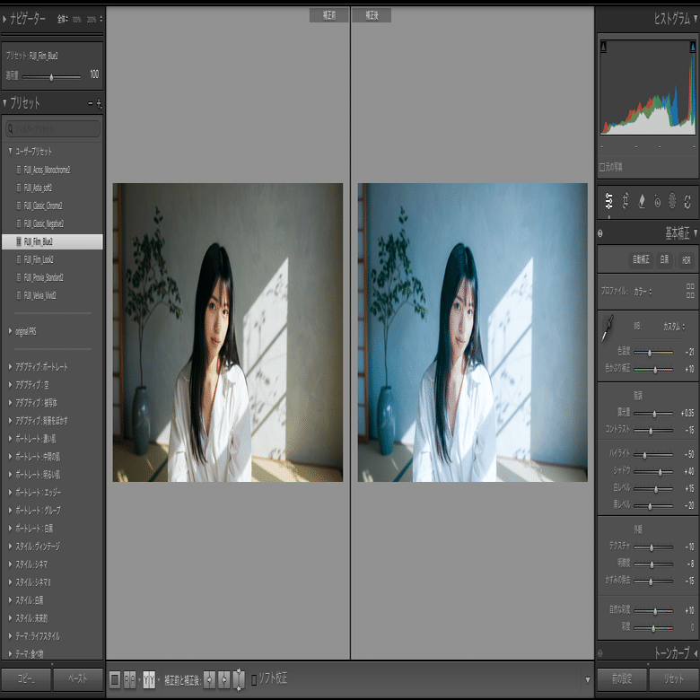Select the Red eye correction tool
The height and width of the screenshot is (700, 700).
[x=657, y=201]
